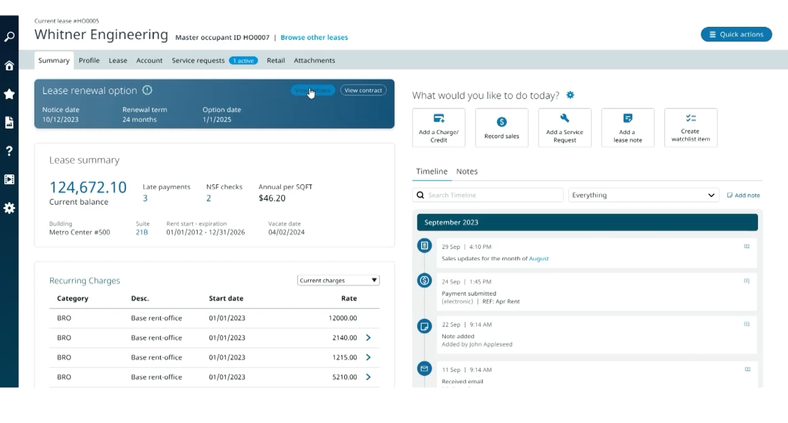Click the Start date column header

click(x=226, y=299)
